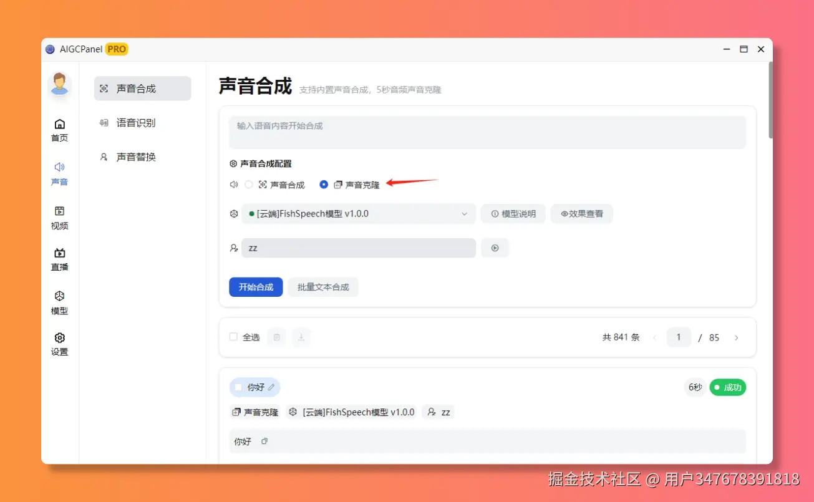Click the 成功 status badge
The width and height of the screenshot is (814, 502).
[x=728, y=387]
